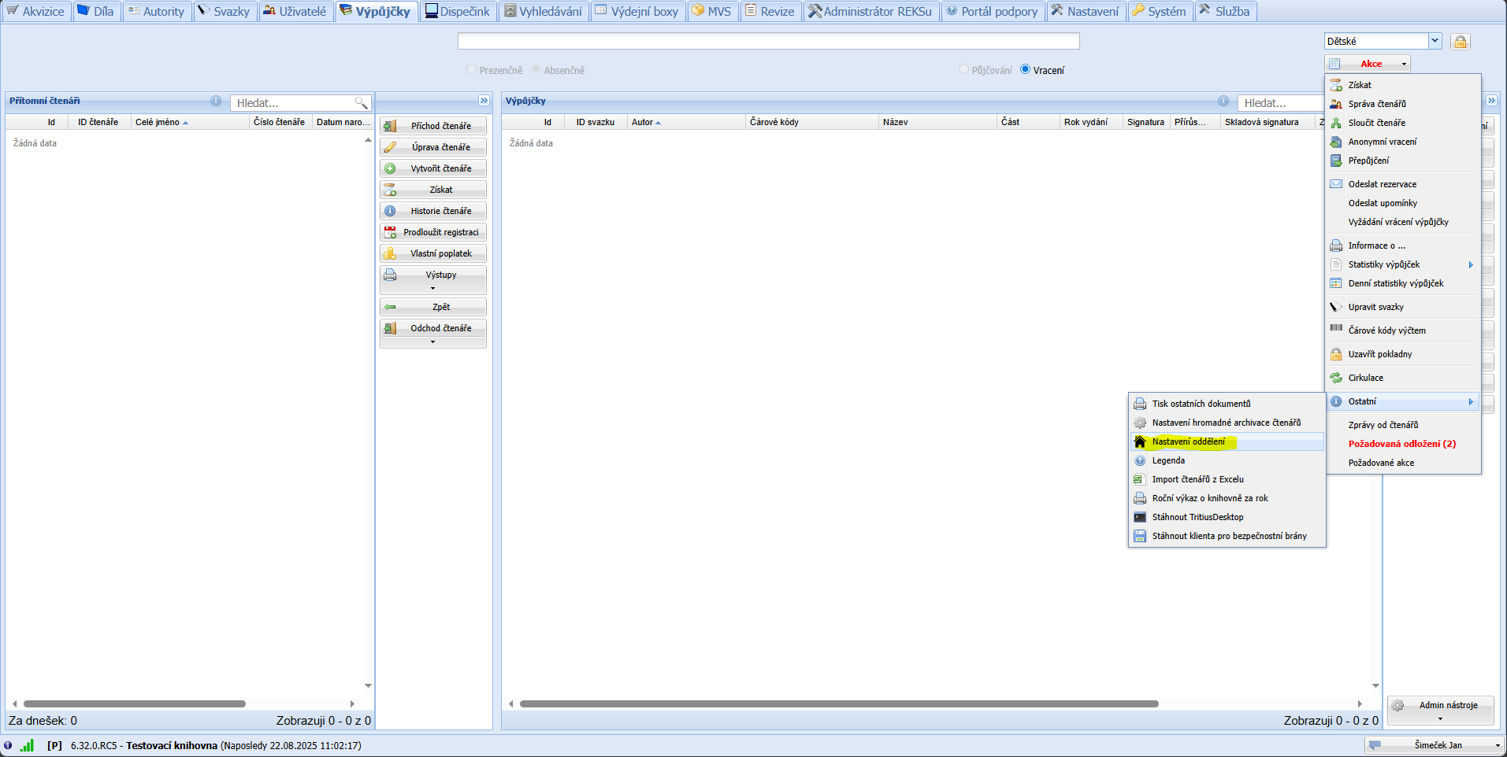This screenshot has width=1507, height=757.
Task: Select the Prezenčně radio option
Action: coord(471,69)
